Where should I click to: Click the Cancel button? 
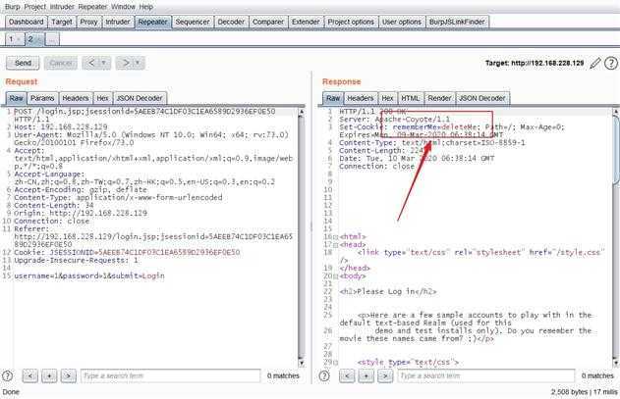coord(61,63)
